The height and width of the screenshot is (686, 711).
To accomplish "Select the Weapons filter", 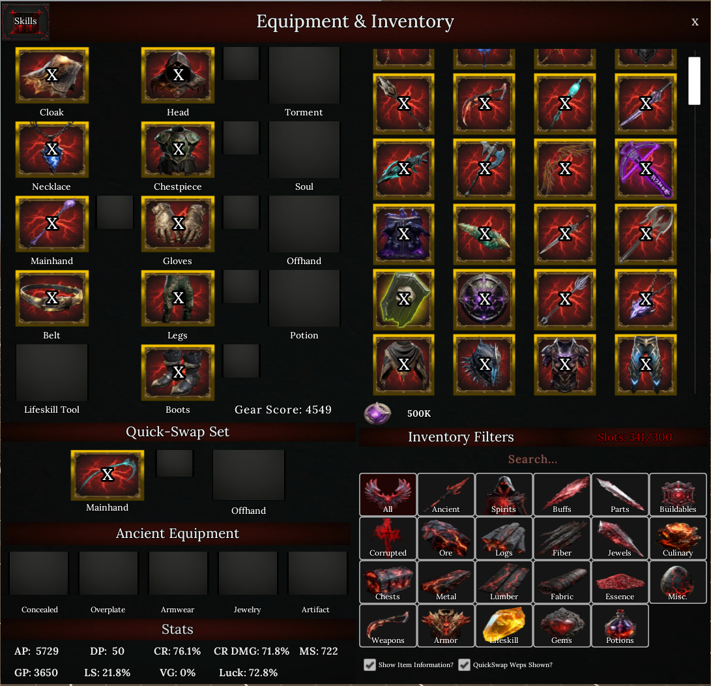I will [388, 625].
